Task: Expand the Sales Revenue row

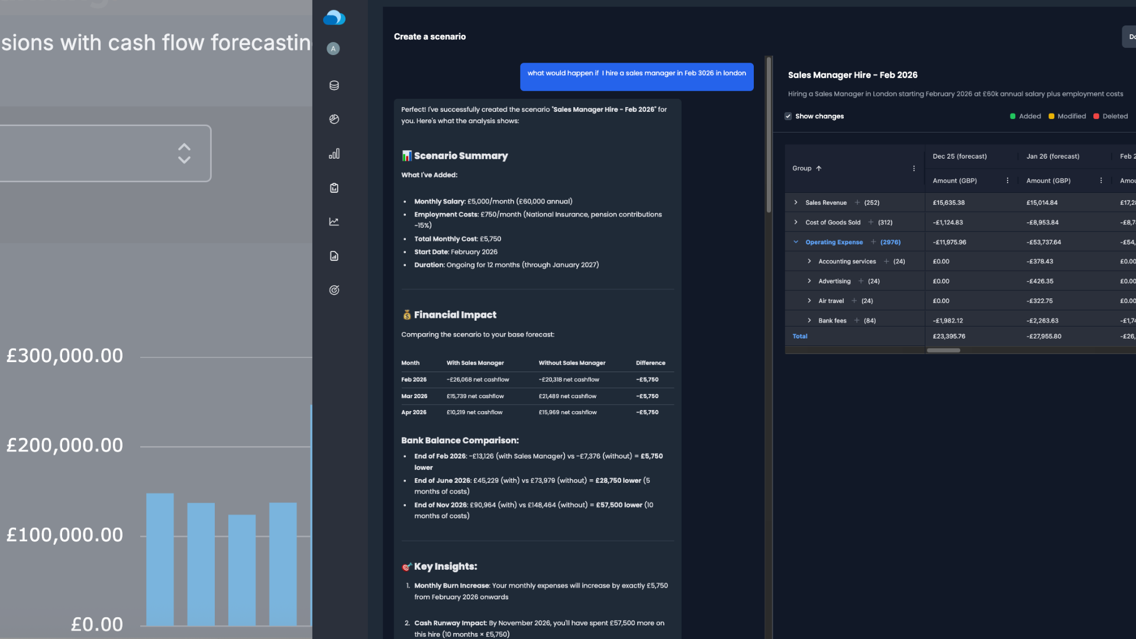Action: coord(796,202)
